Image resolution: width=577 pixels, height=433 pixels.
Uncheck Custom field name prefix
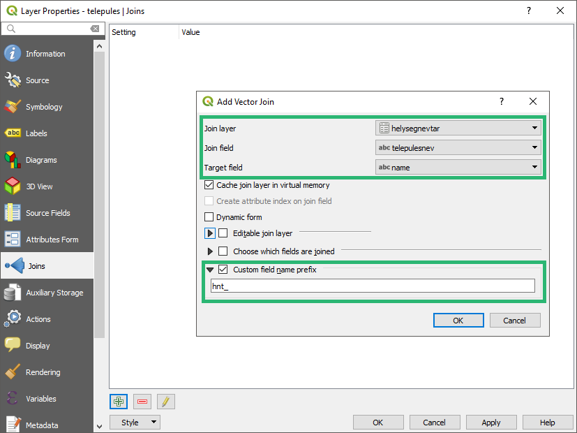click(223, 270)
